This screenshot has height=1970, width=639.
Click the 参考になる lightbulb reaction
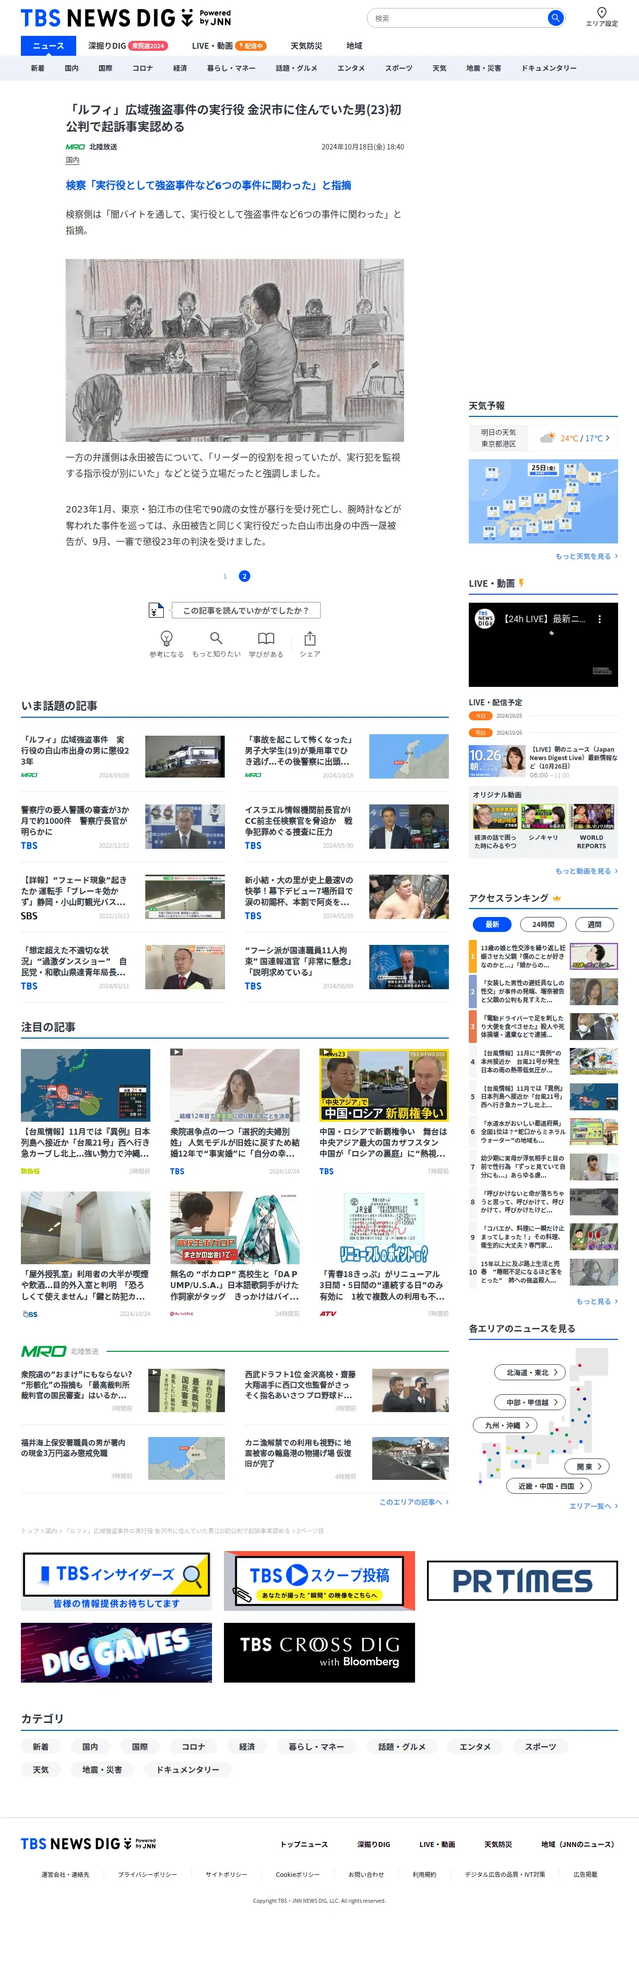click(166, 644)
